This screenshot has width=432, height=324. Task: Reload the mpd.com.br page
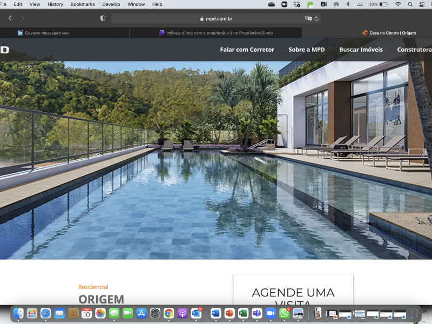tap(316, 18)
